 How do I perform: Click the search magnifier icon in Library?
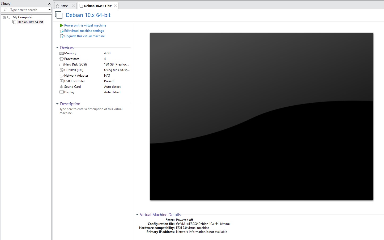pyautogui.click(x=6, y=10)
